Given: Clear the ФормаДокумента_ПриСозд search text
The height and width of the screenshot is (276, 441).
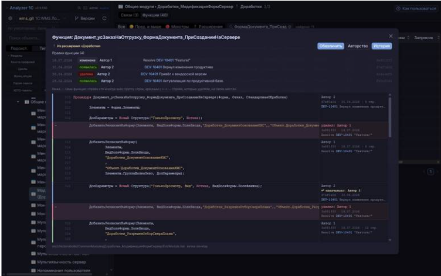Looking at the screenshot, I should 290,27.
